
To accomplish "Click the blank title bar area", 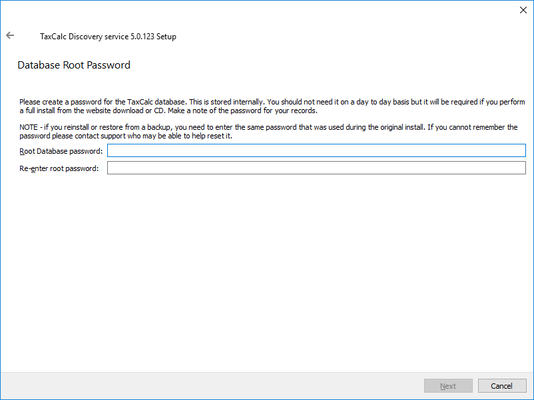I will (266, 10).
